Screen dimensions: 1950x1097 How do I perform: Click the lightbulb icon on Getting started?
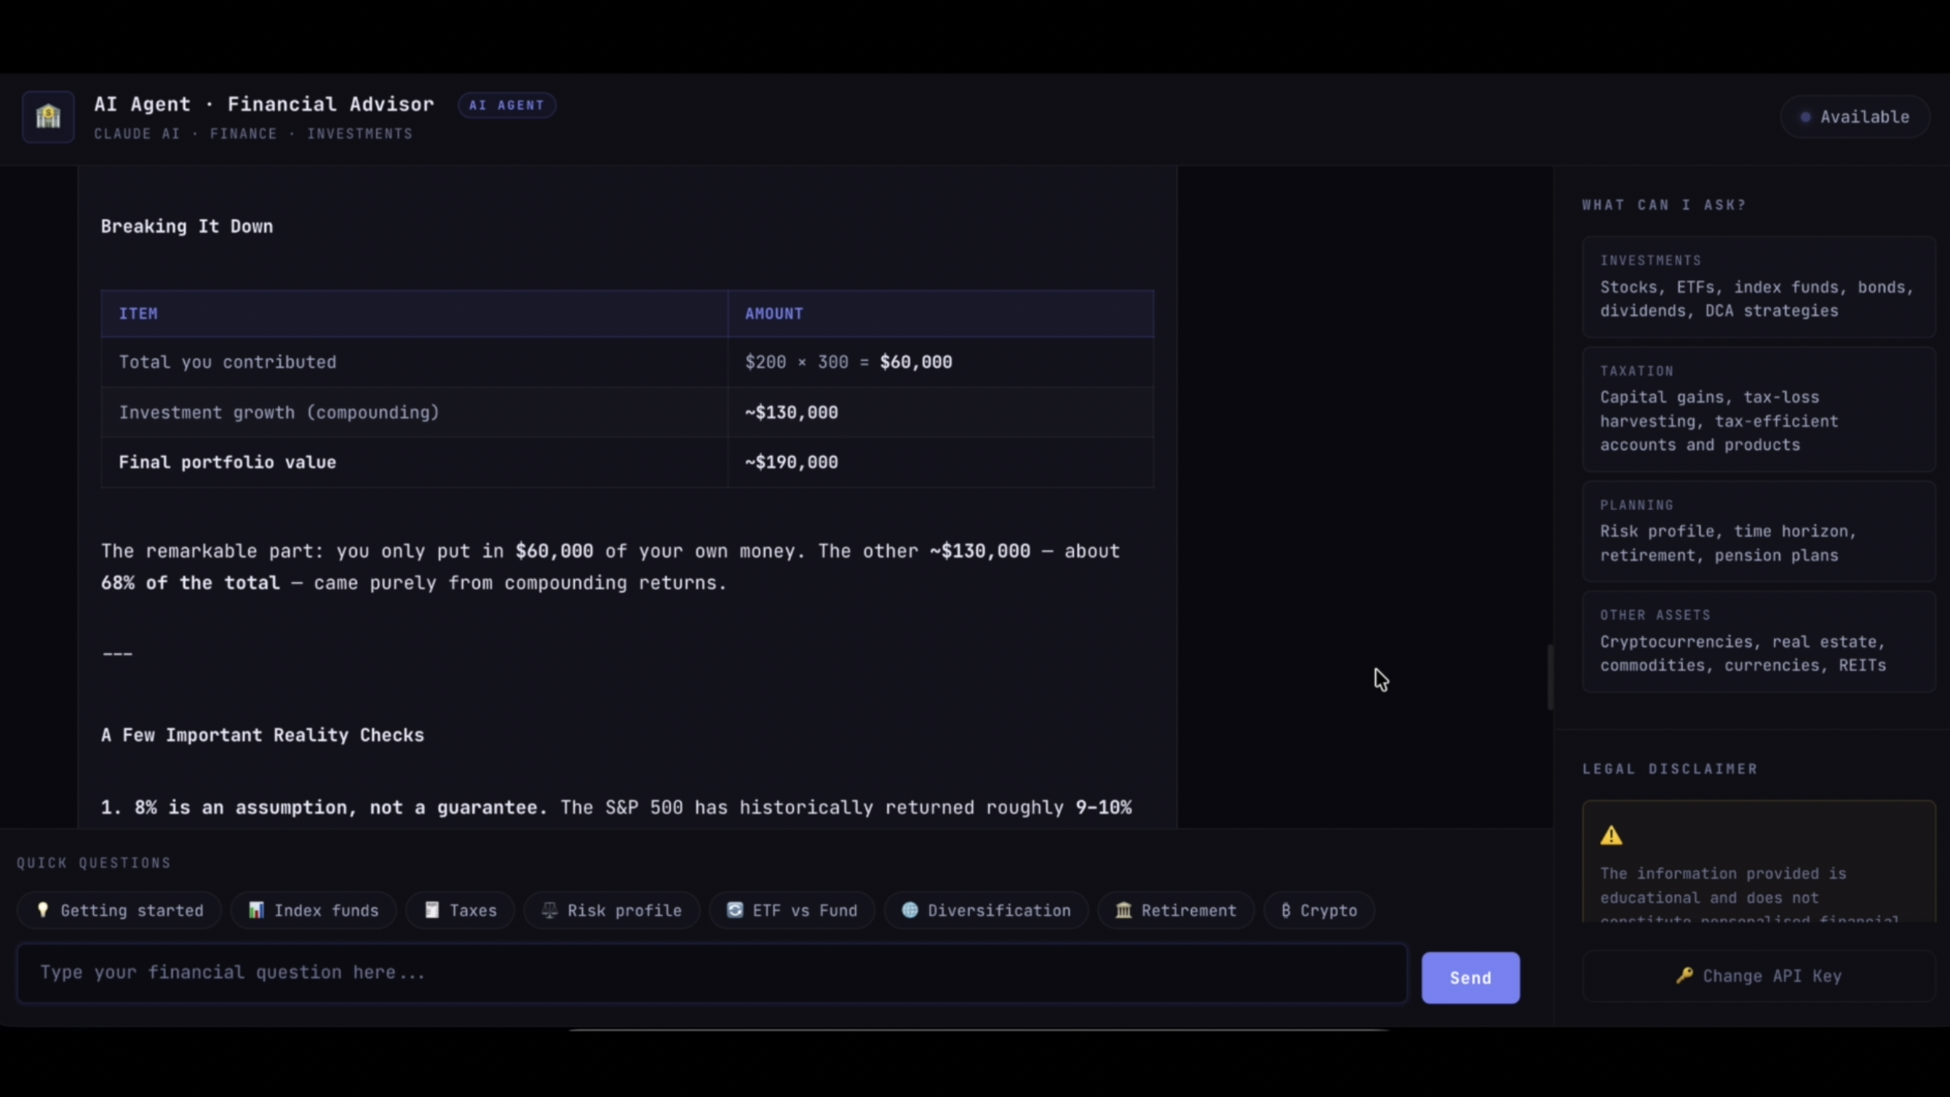43,910
